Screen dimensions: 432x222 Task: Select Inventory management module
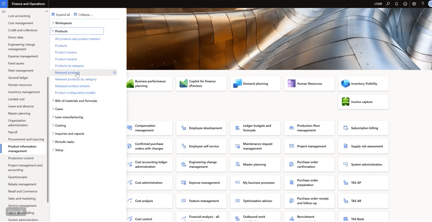24,92
